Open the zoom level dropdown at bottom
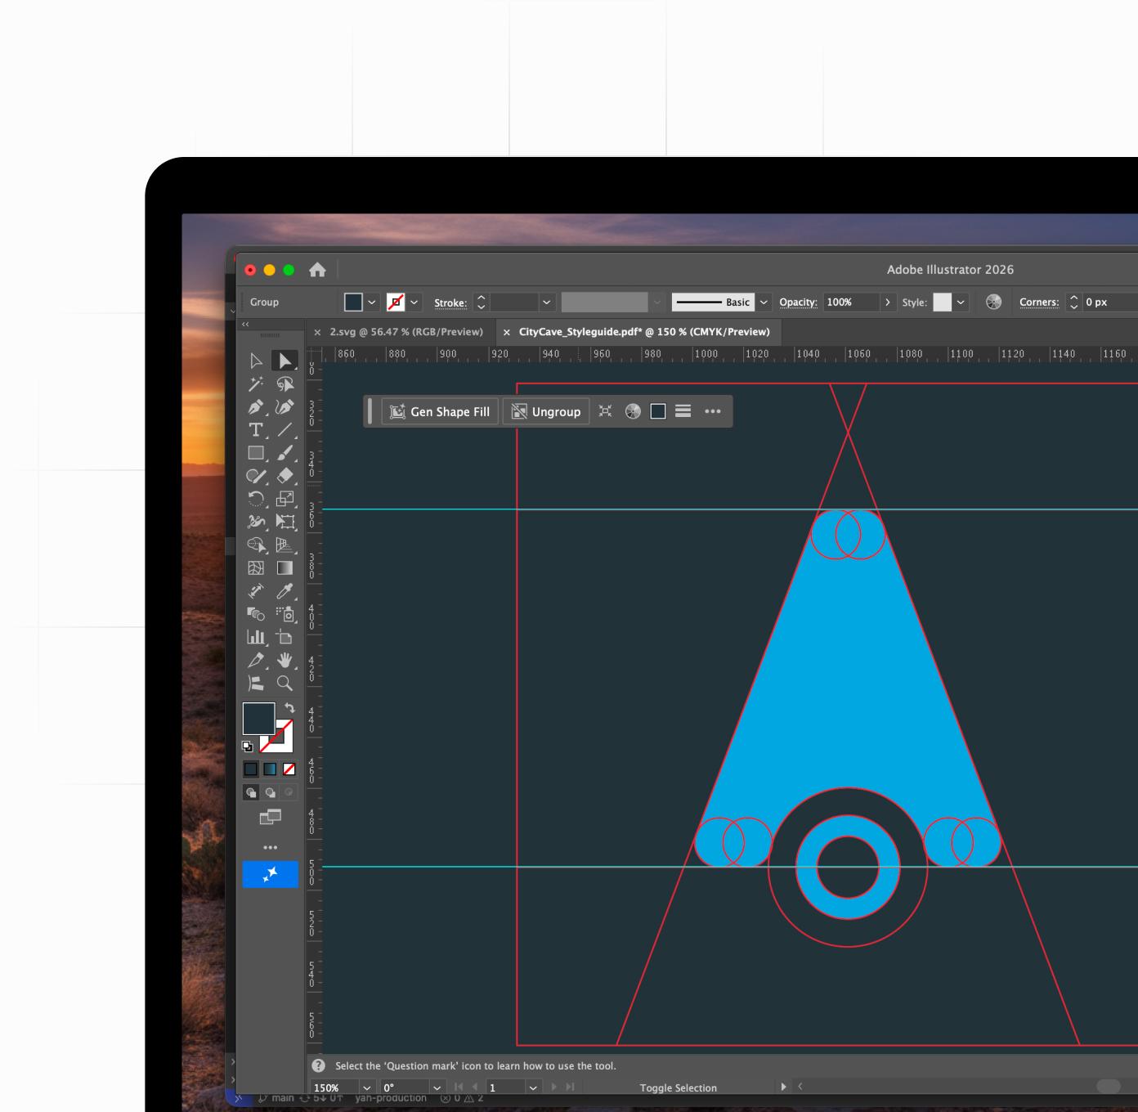This screenshot has width=1138, height=1112. point(367,1087)
